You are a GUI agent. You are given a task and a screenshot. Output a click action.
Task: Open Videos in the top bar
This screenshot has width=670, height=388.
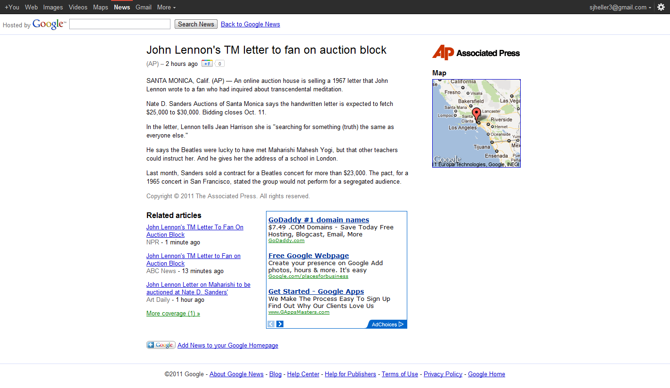pyautogui.click(x=78, y=7)
